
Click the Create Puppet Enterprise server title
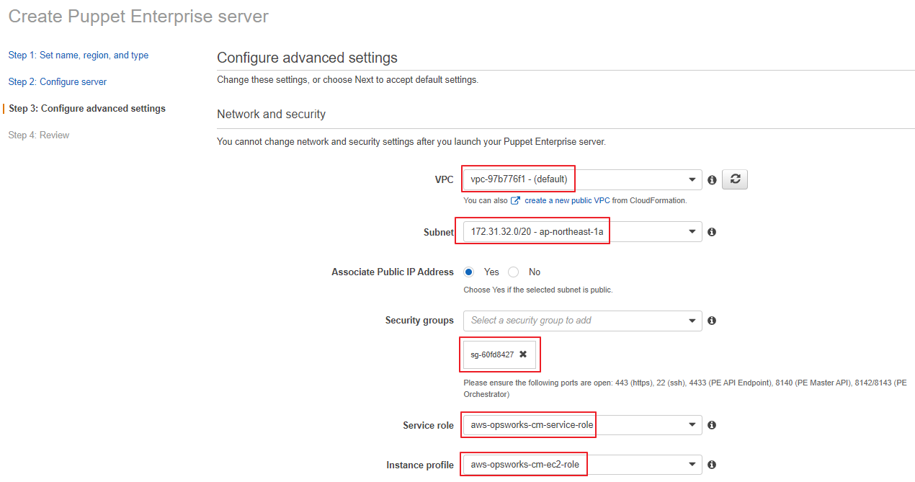[x=138, y=17]
